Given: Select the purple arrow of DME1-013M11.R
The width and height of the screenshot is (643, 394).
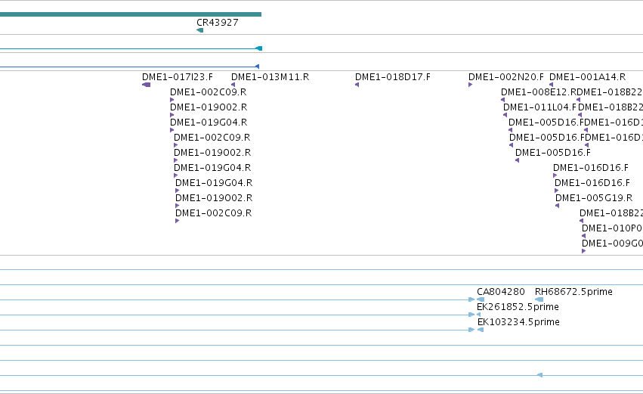Looking at the screenshot, I should 233,85.
